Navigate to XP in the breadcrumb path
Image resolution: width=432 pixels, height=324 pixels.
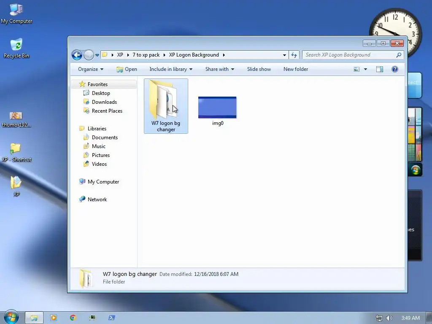click(120, 55)
